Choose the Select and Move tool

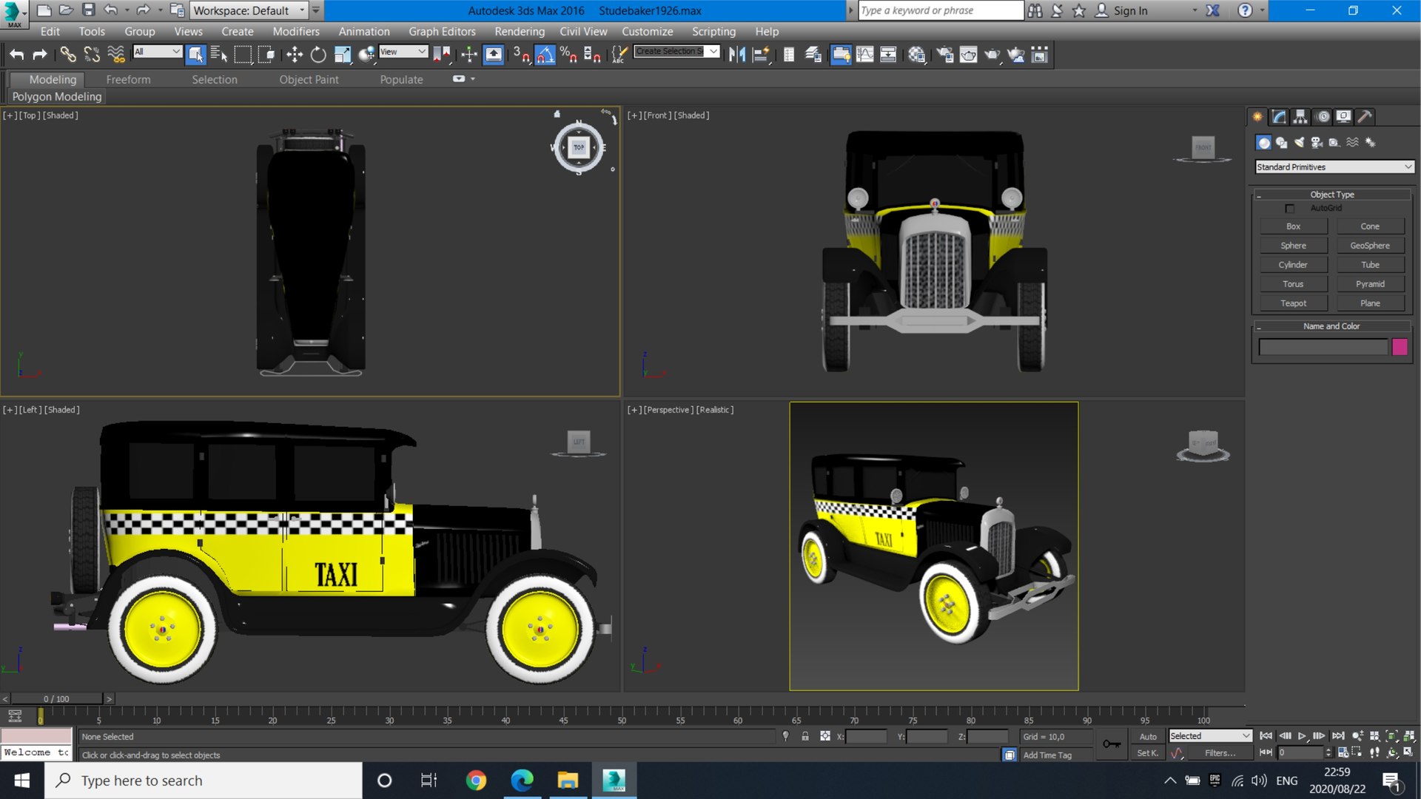click(x=295, y=54)
